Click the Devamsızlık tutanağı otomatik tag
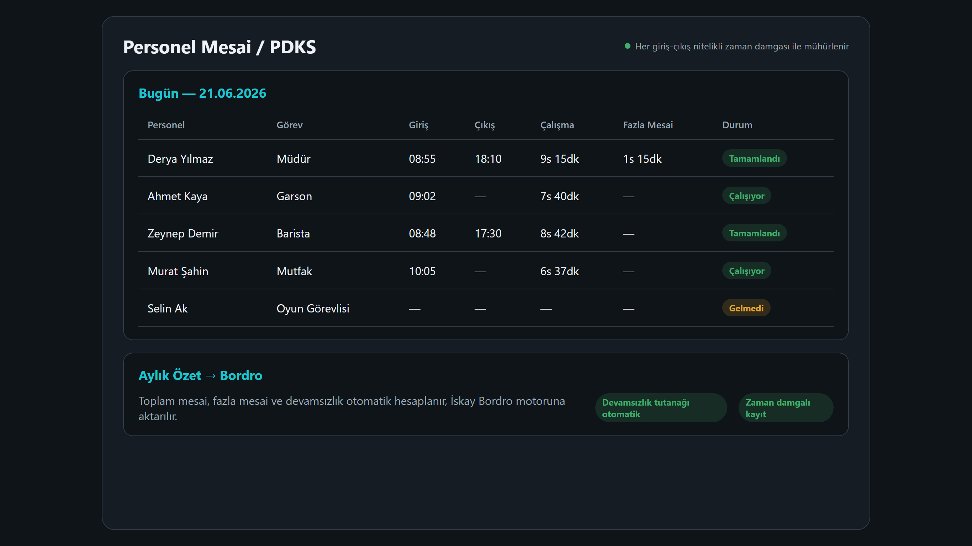 [661, 408]
